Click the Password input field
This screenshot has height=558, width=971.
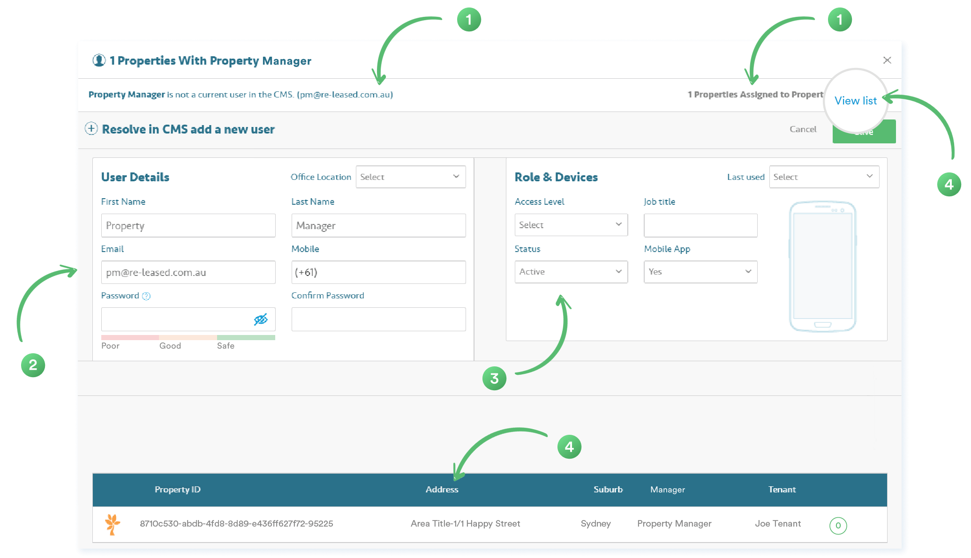point(188,319)
